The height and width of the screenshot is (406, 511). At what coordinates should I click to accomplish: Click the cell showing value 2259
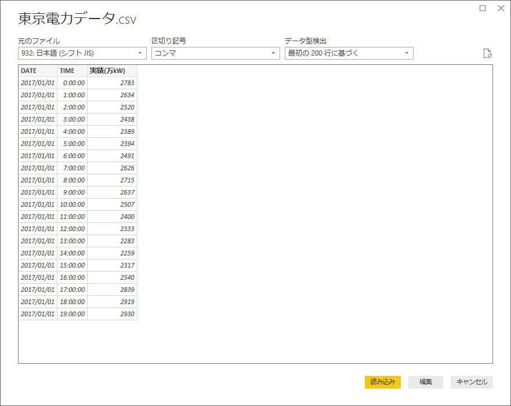[112, 253]
